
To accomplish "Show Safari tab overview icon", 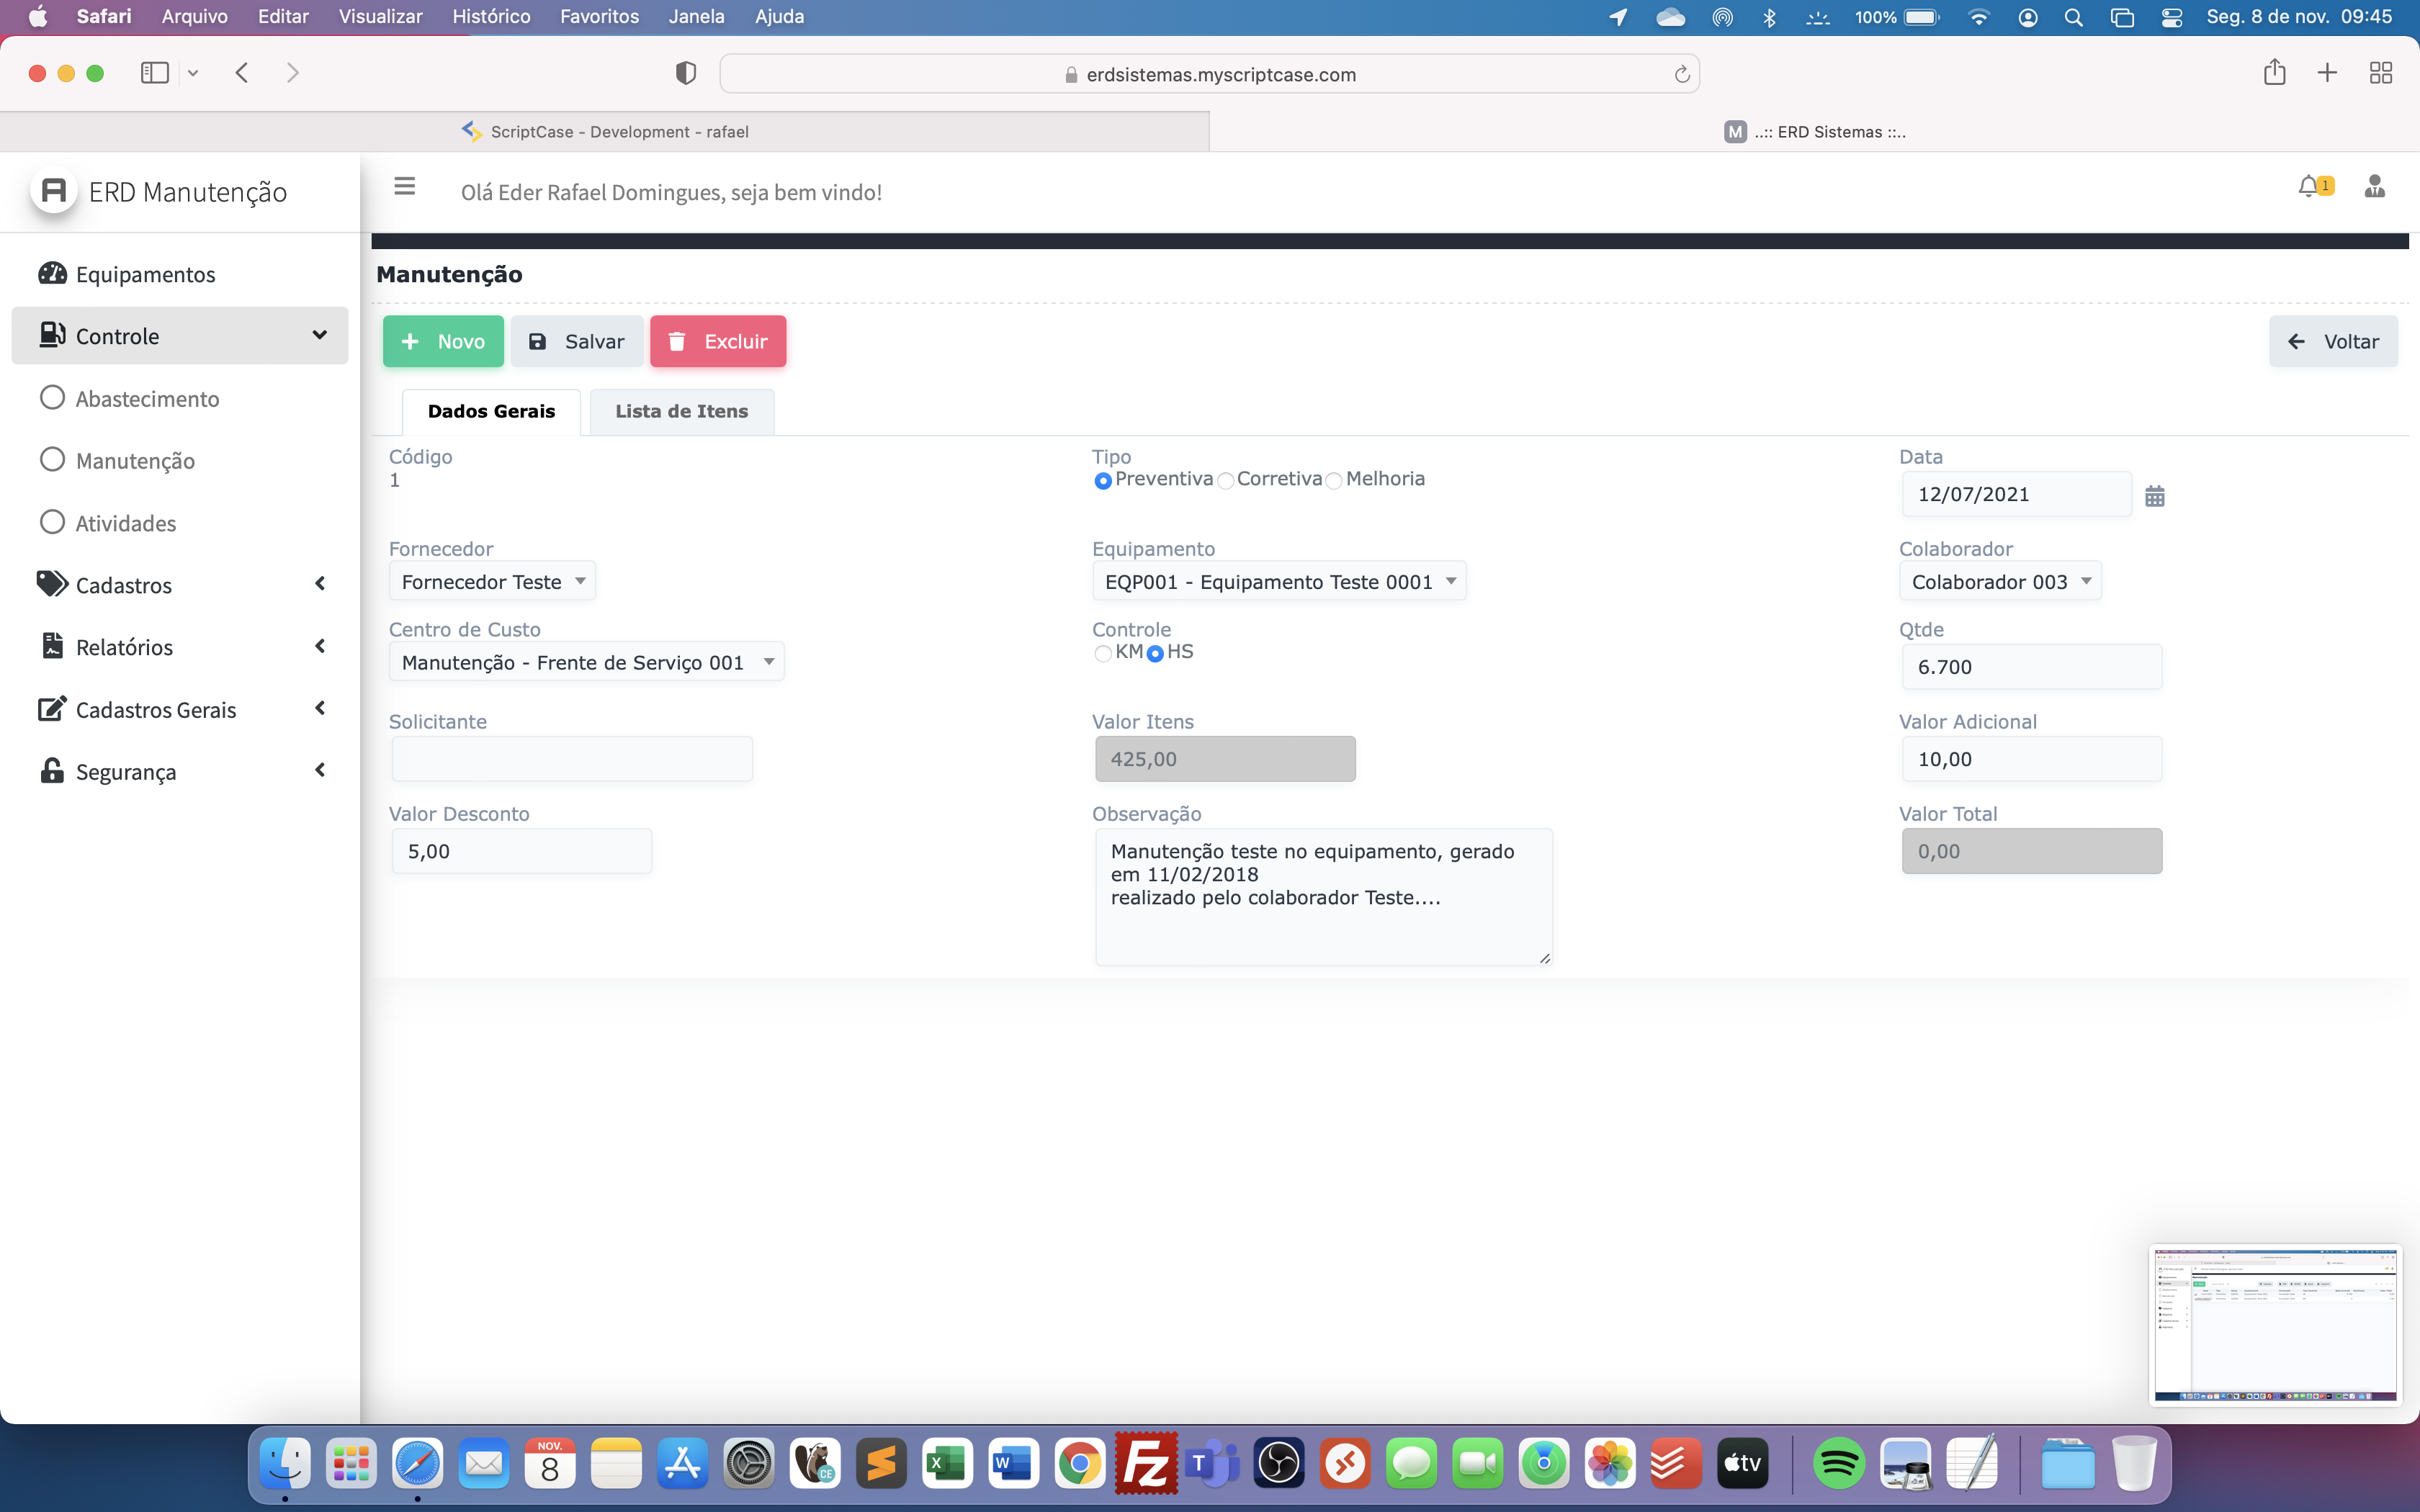I will tap(2381, 73).
